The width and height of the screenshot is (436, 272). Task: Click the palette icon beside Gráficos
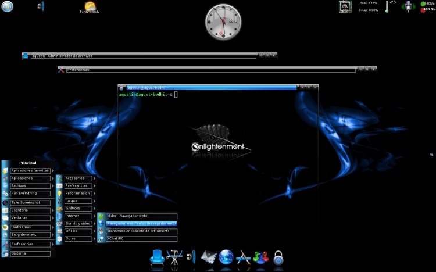pos(59,208)
